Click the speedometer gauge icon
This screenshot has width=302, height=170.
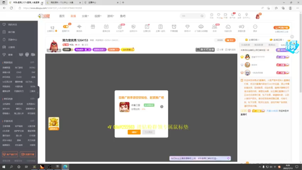coord(228,26)
